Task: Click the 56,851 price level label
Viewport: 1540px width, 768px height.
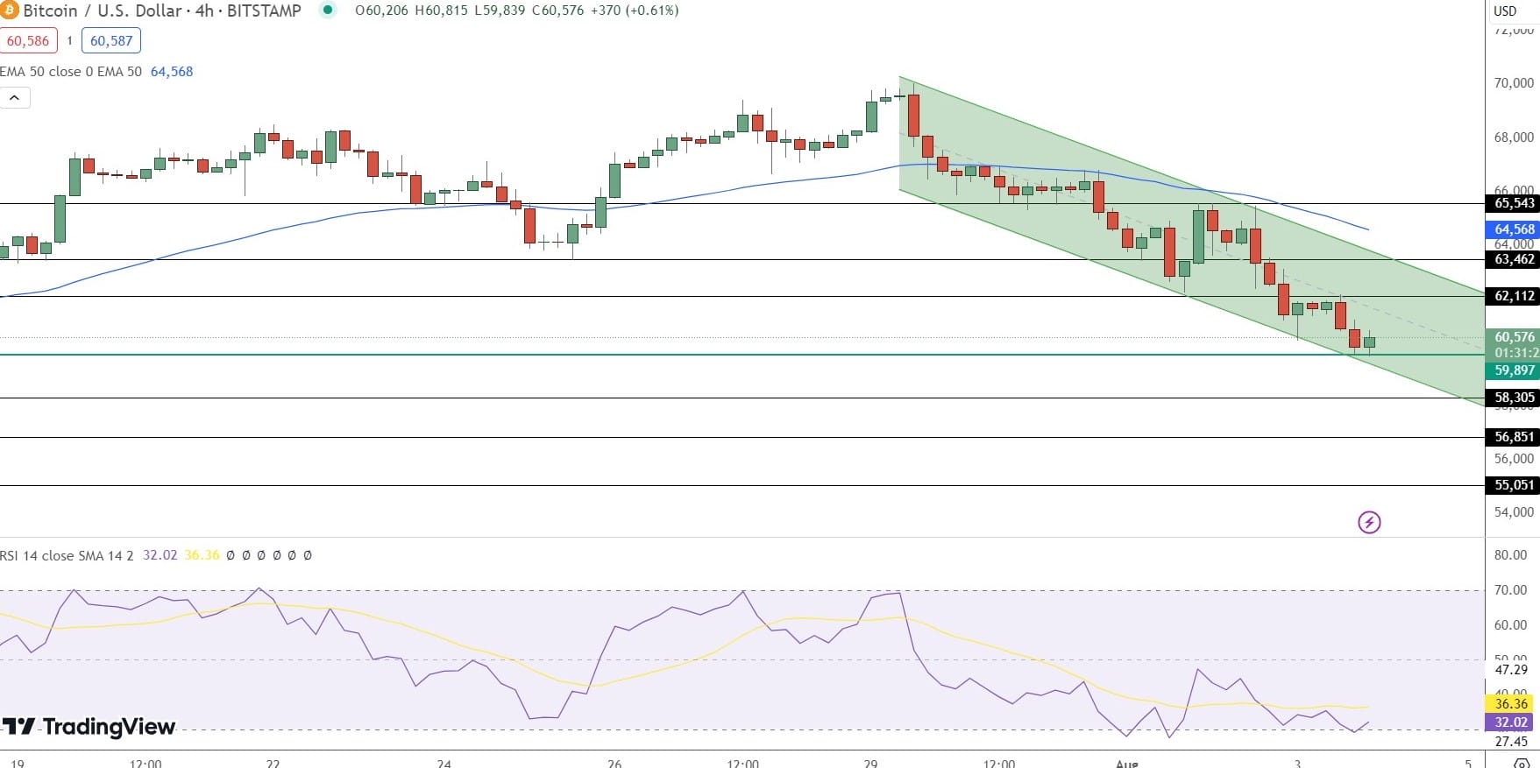Action: click(1513, 437)
